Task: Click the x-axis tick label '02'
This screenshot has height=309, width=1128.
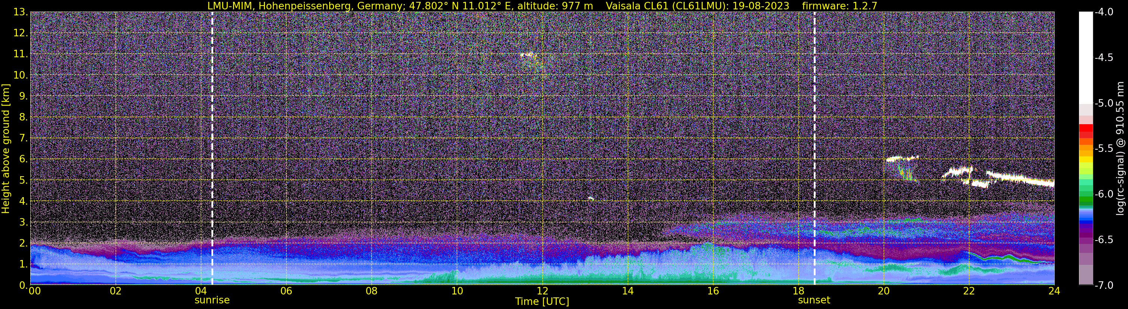Action: 115,291
